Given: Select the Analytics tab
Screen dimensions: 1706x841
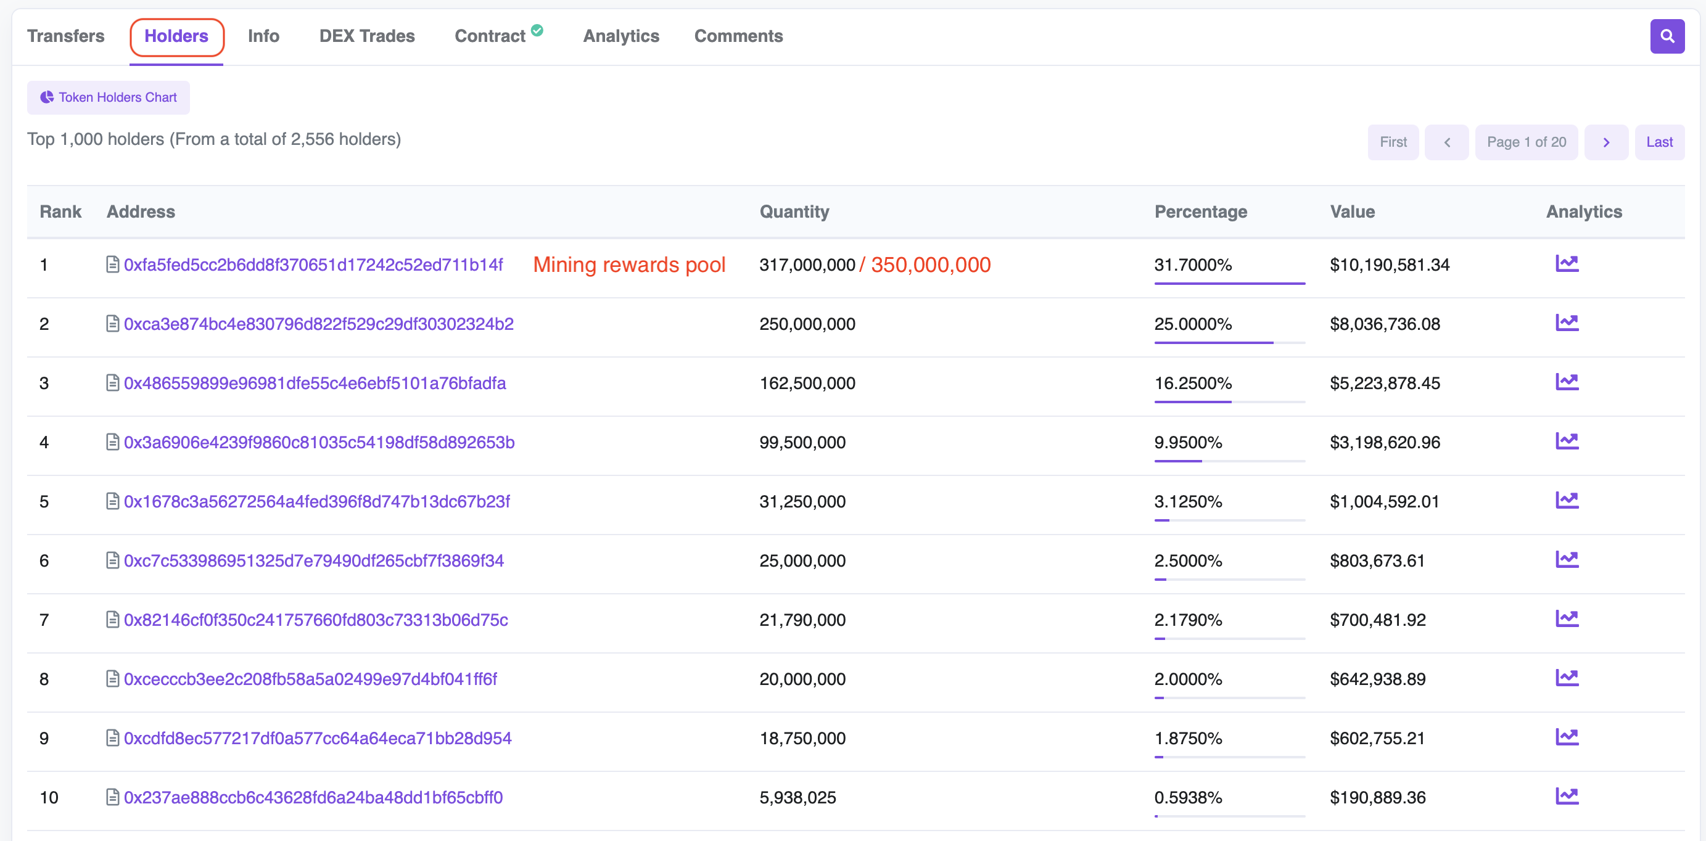Looking at the screenshot, I should tap(620, 36).
